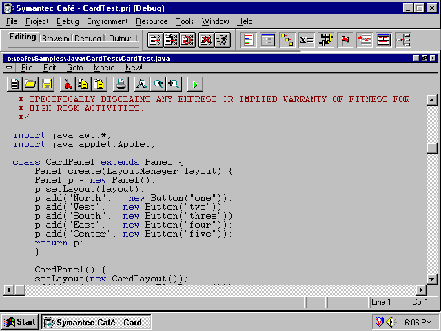
Task: Open the blue framed output window icon
Action: click(x=384, y=40)
